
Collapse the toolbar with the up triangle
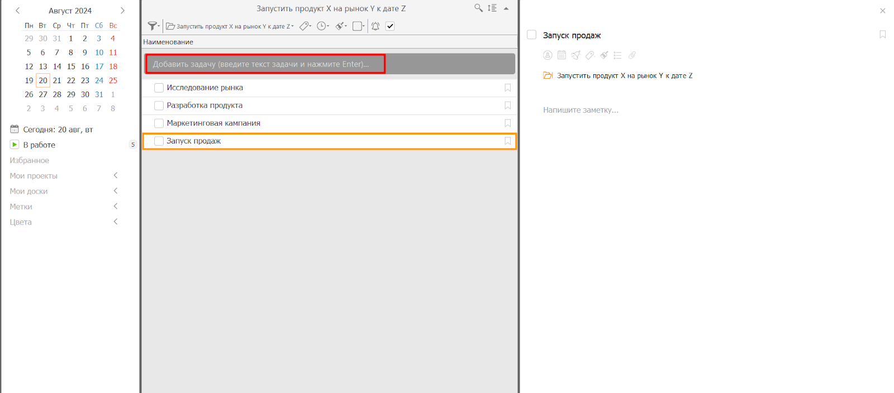click(506, 8)
